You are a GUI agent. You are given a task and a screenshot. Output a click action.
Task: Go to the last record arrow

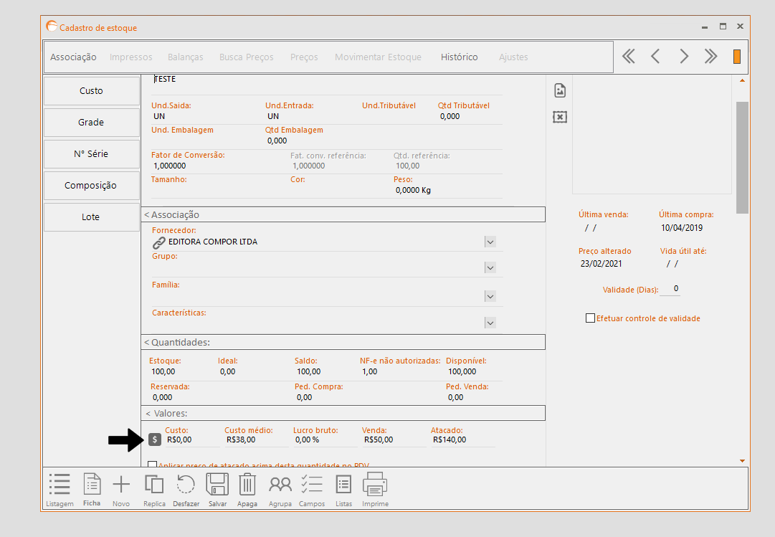click(710, 57)
